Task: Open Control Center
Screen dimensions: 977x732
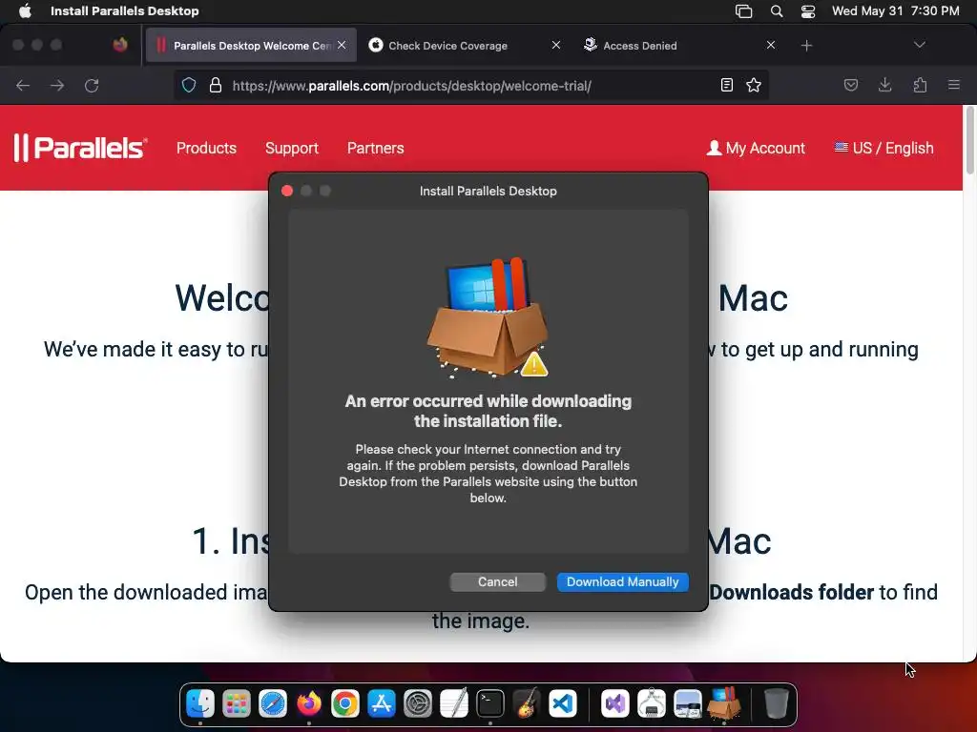Action: [x=808, y=10]
